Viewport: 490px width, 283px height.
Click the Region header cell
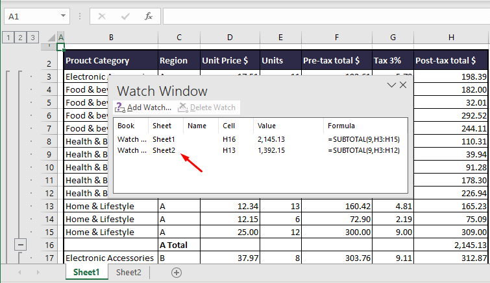pos(179,60)
